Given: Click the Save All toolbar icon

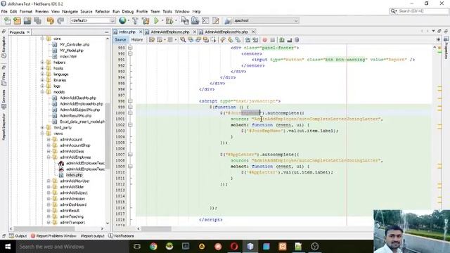Looking at the screenshot, I should 37,20.
